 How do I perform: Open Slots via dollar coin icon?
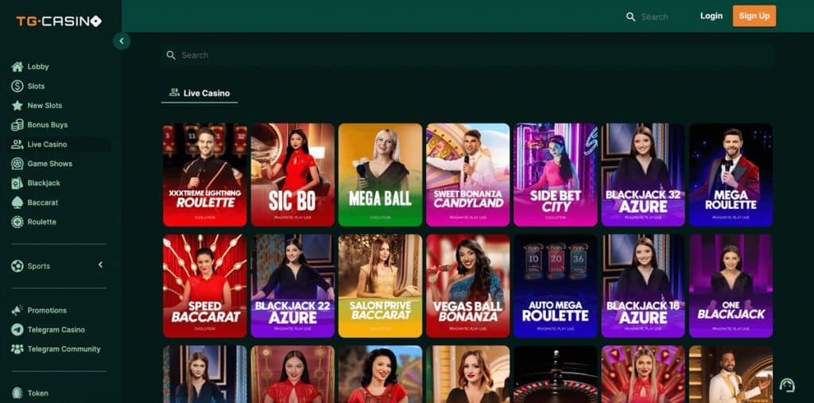pyautogui.click(x=17, y=86)
